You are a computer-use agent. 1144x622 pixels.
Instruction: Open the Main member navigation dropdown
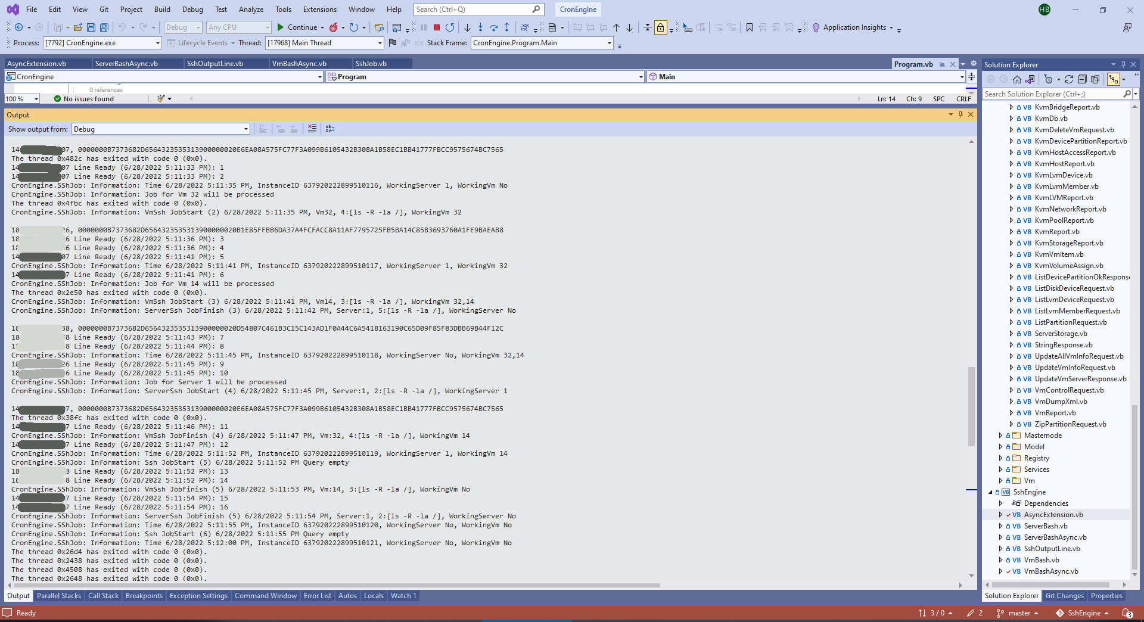point(806,77)
